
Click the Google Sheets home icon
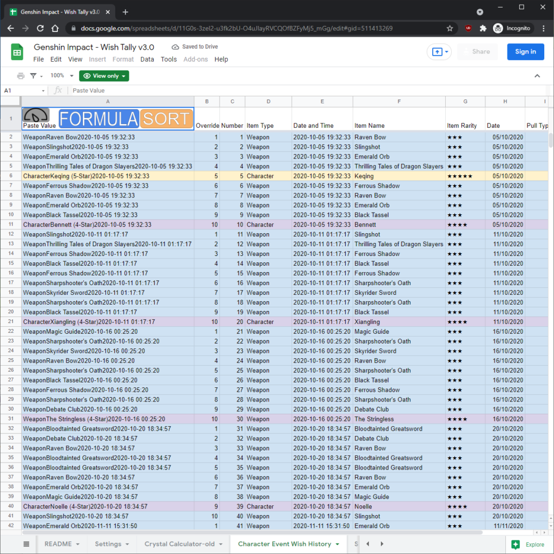pos(17,52)
